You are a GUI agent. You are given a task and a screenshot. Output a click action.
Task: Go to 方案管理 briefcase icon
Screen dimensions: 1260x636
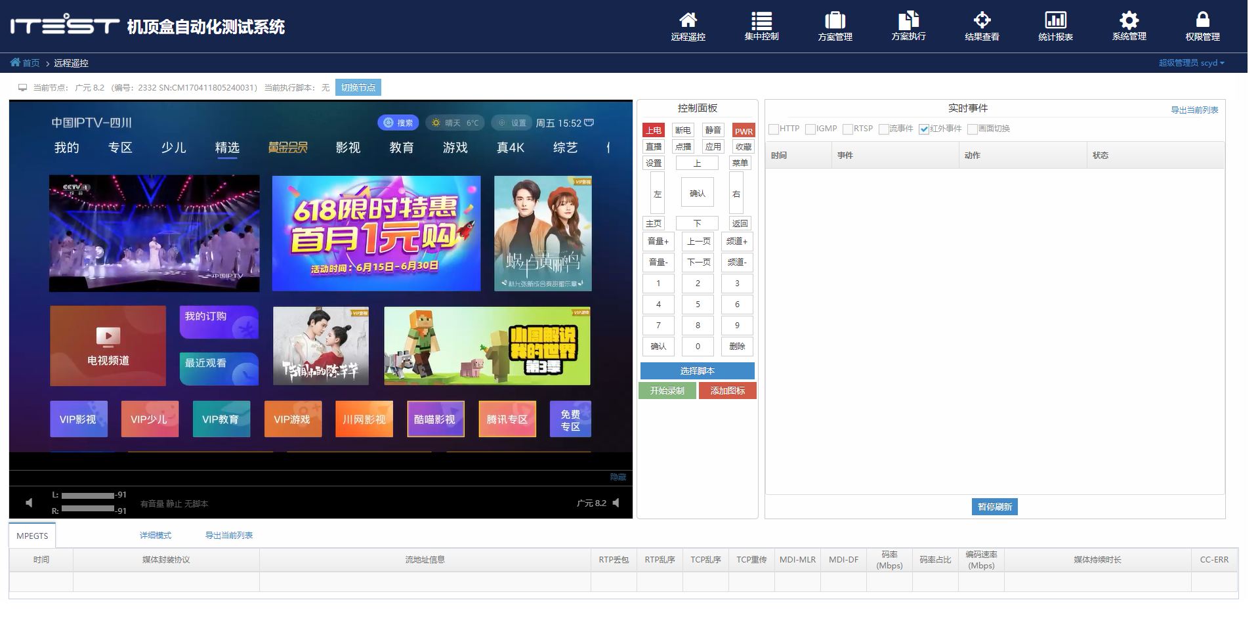tap(835, 26)
